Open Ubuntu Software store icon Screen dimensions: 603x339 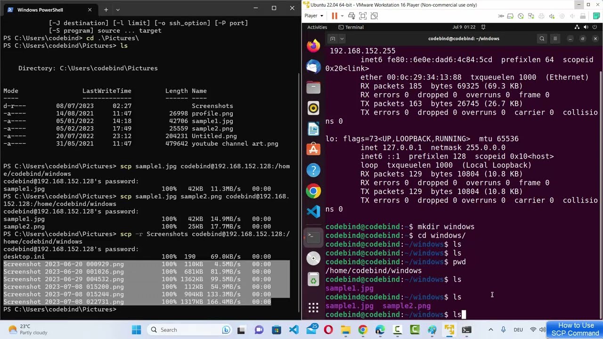coord(313,149)
